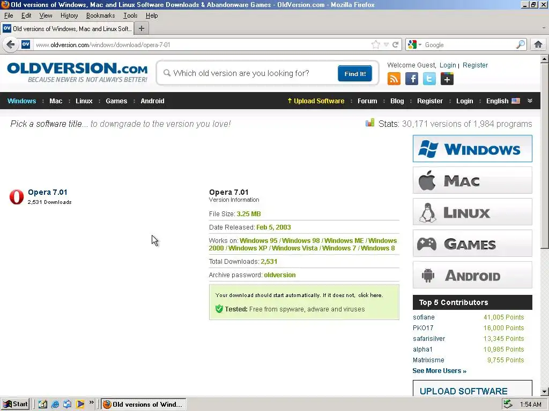Open the Android nav bar link
Viewport: 549px width, 411px height.
coord(152,101)
